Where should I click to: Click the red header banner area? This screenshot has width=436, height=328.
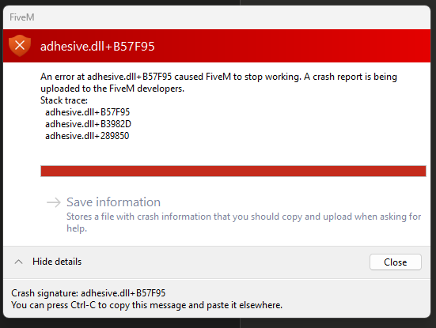[217, 46]
